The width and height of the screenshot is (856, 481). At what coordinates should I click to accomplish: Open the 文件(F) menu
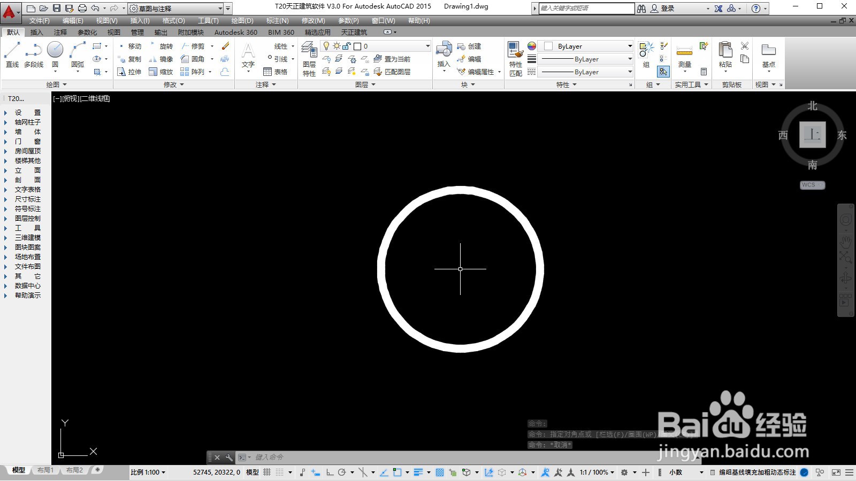click(x=40, y=21)
